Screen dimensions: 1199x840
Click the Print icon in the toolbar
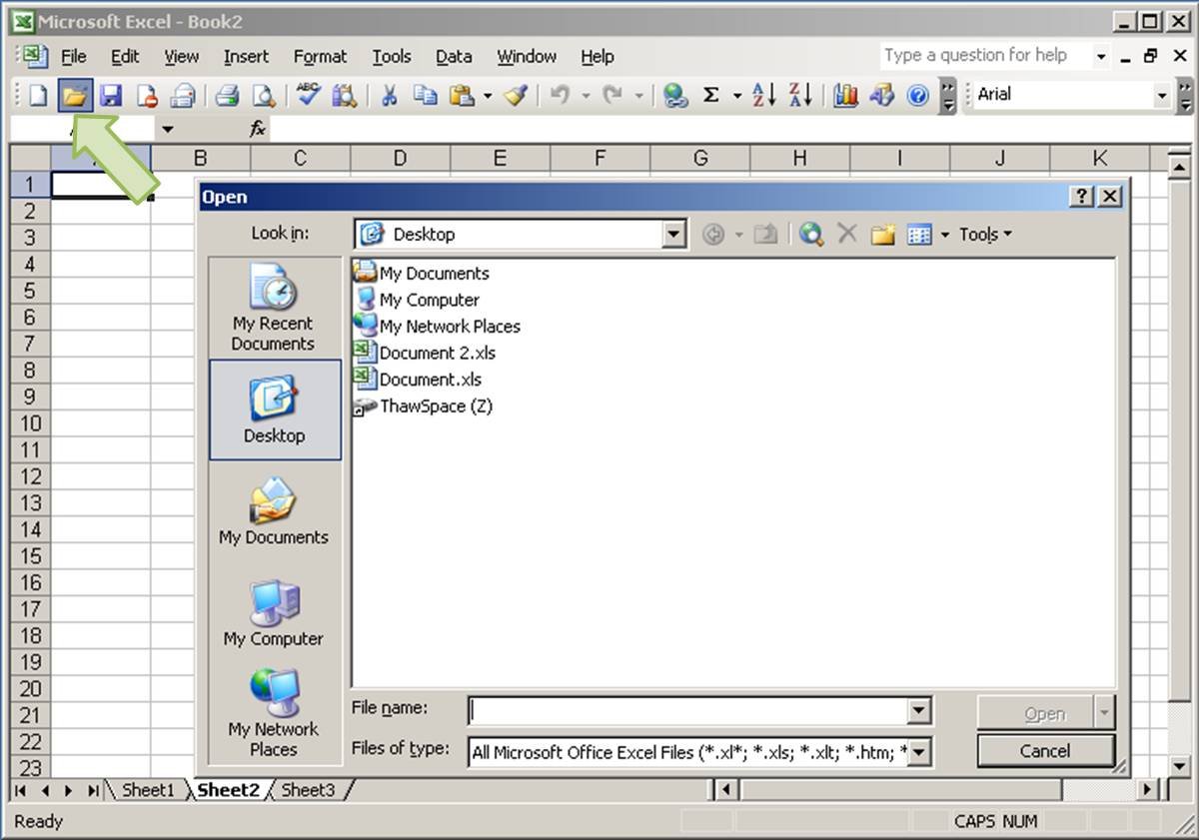(228, 95)
